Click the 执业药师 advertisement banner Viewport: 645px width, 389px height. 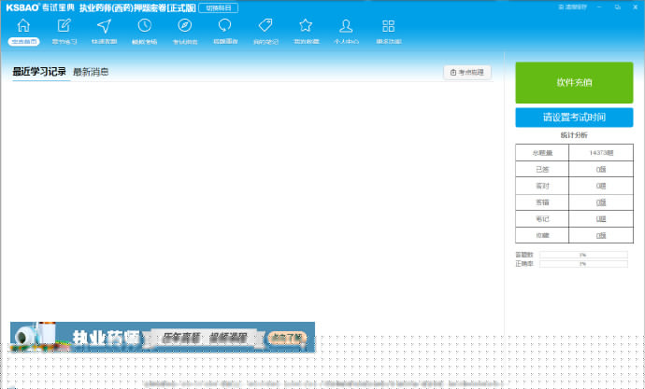point(163,338)
